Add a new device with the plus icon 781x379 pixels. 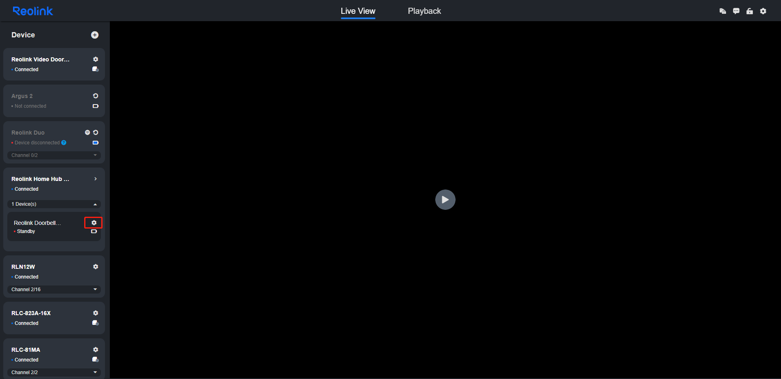point(95,35)
